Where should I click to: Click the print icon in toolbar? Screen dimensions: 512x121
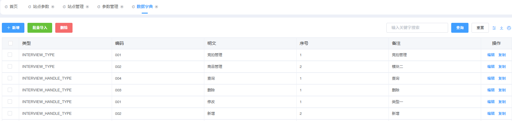click(509, 28)
